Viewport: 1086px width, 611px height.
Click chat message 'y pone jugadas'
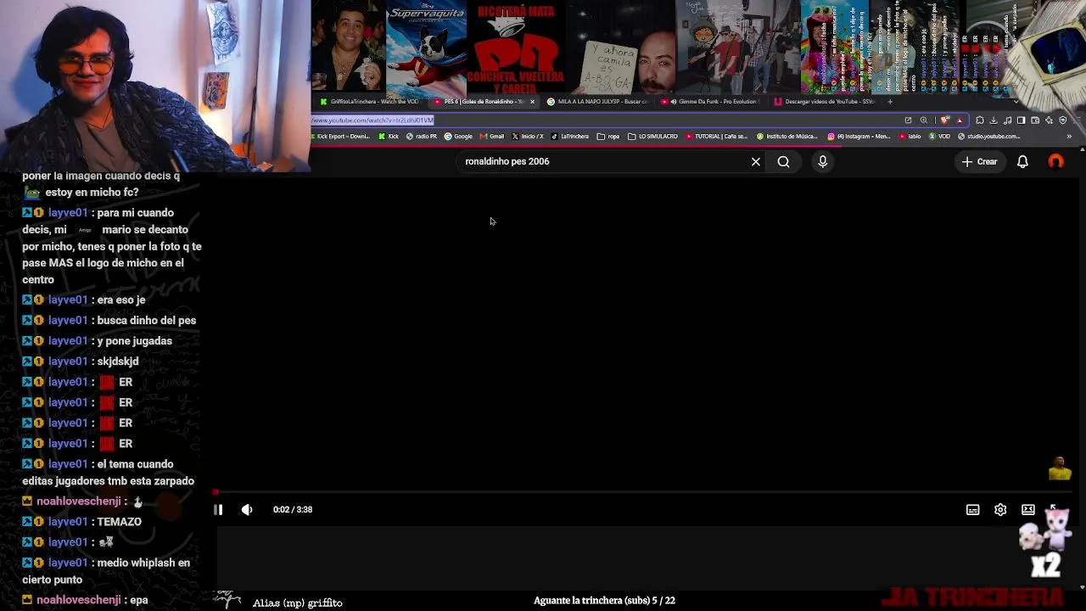point(134,340)
